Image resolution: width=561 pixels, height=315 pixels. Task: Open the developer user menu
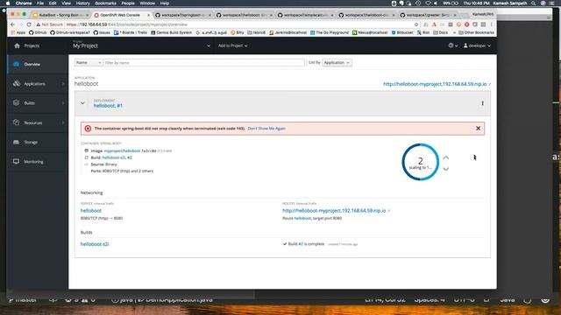coord(477,45)
